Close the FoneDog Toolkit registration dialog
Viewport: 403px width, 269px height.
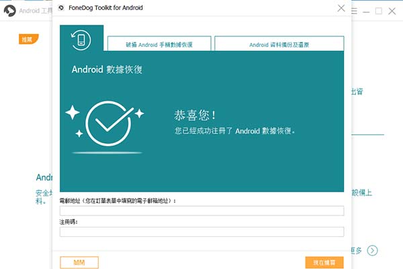(341, 8)
